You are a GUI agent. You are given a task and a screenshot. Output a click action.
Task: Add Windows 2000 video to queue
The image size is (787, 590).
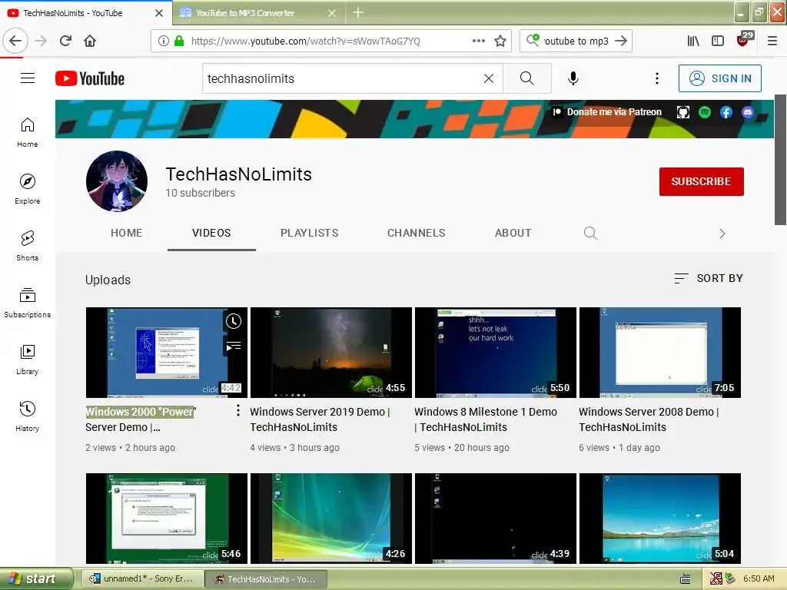pos(234,346)
